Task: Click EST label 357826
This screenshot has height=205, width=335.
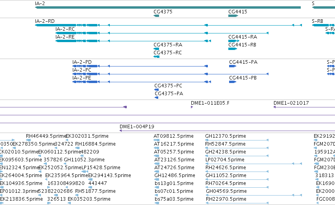Action: click(53, 160)
